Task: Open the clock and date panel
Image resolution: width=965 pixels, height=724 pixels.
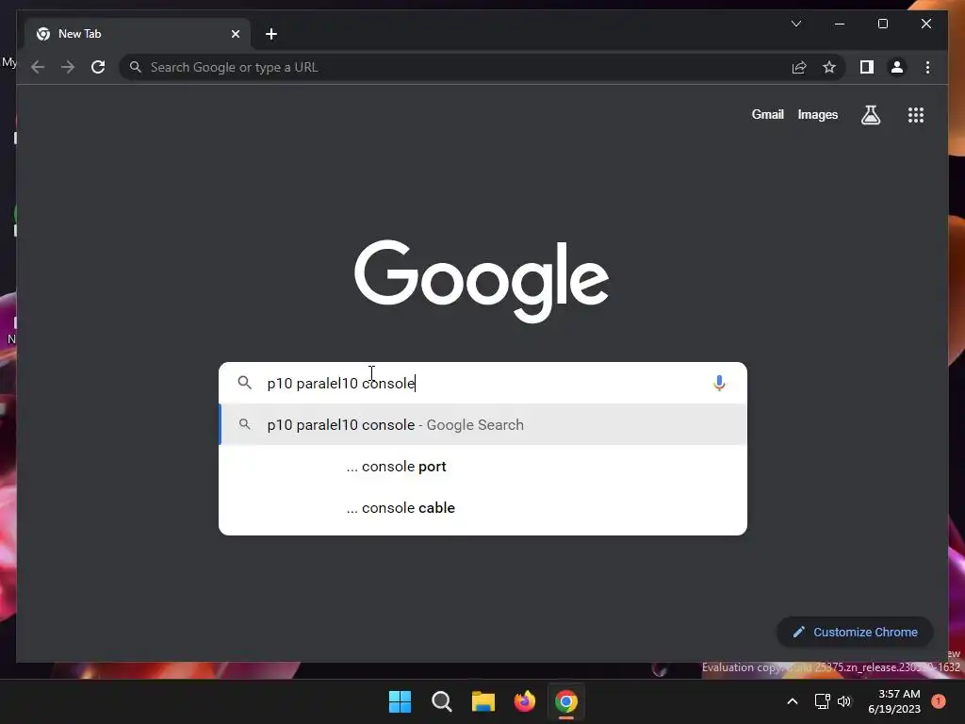Action: click(x=894, y=701)
